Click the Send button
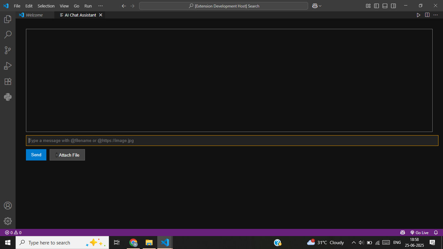Screen dimensions: 443x249 pyautogui.click(x=36, y=155)
